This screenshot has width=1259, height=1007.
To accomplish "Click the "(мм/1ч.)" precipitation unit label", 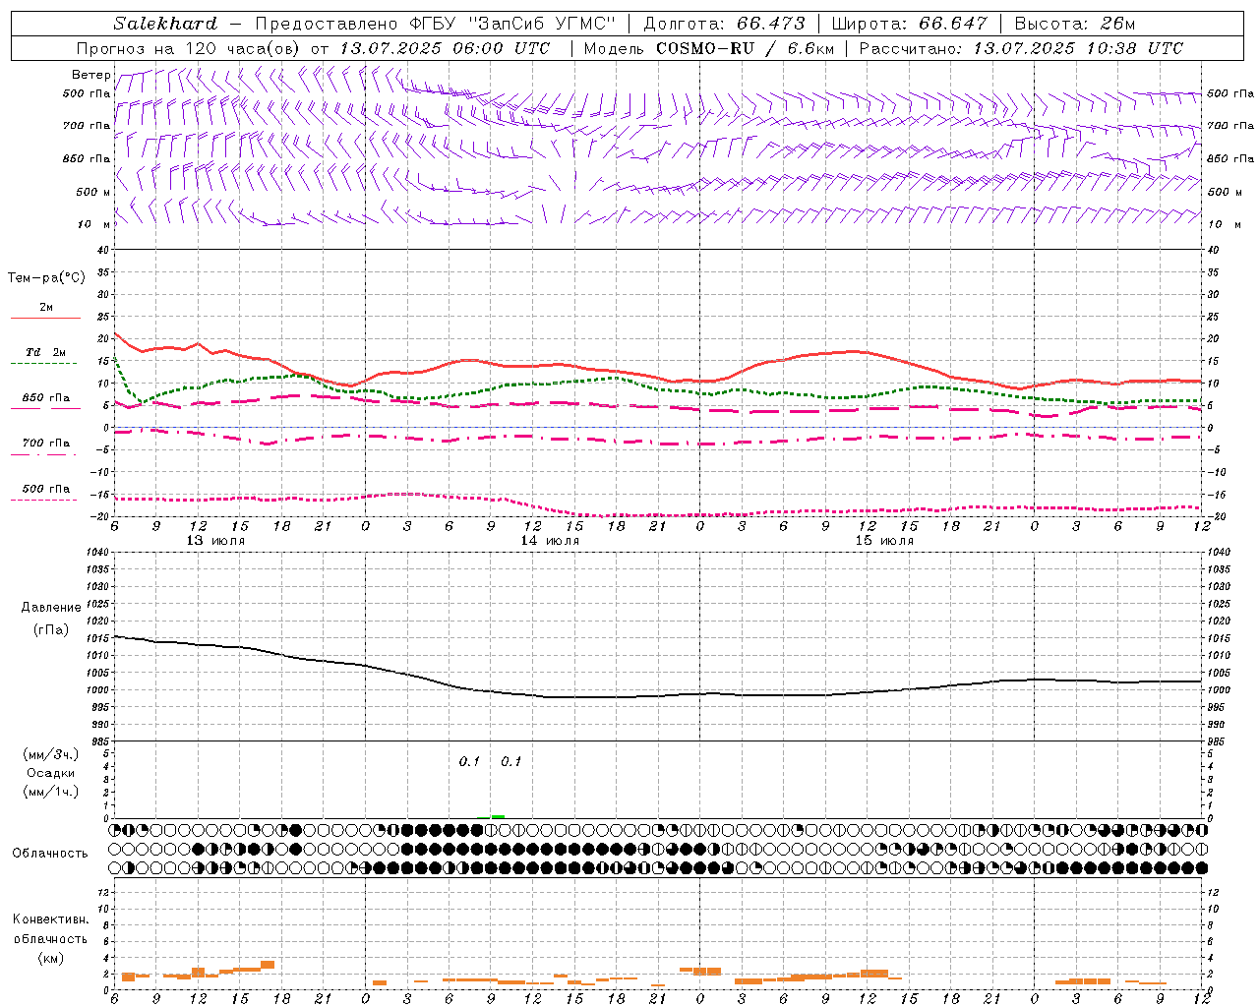I will [51, 792].
